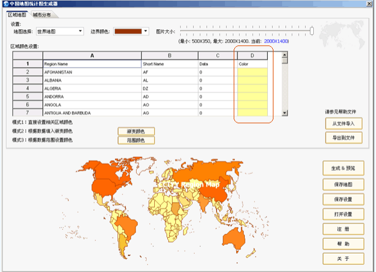Select row header 2
Viewport: 376px width, 272px height.
(x=27, y=72)
